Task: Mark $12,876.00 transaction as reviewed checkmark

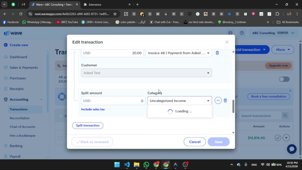Action: click(278, 138)
